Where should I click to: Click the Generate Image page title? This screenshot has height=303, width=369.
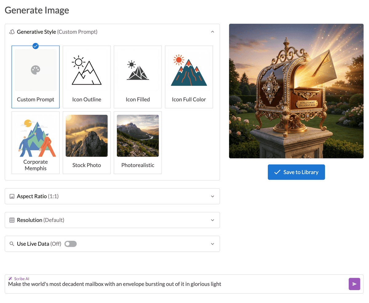37,10
